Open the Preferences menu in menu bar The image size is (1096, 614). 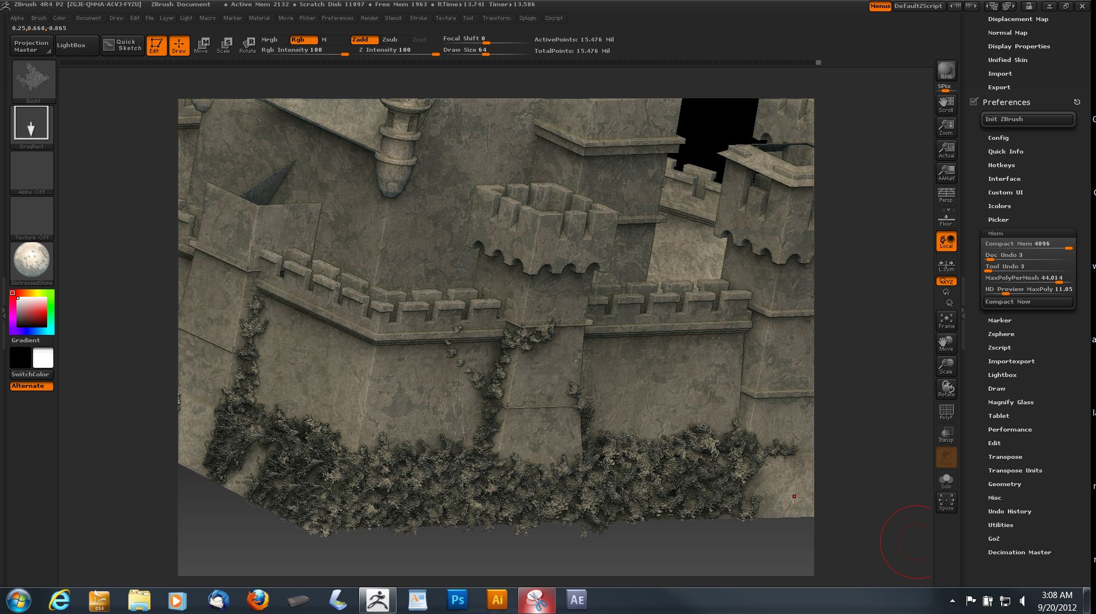337,18
